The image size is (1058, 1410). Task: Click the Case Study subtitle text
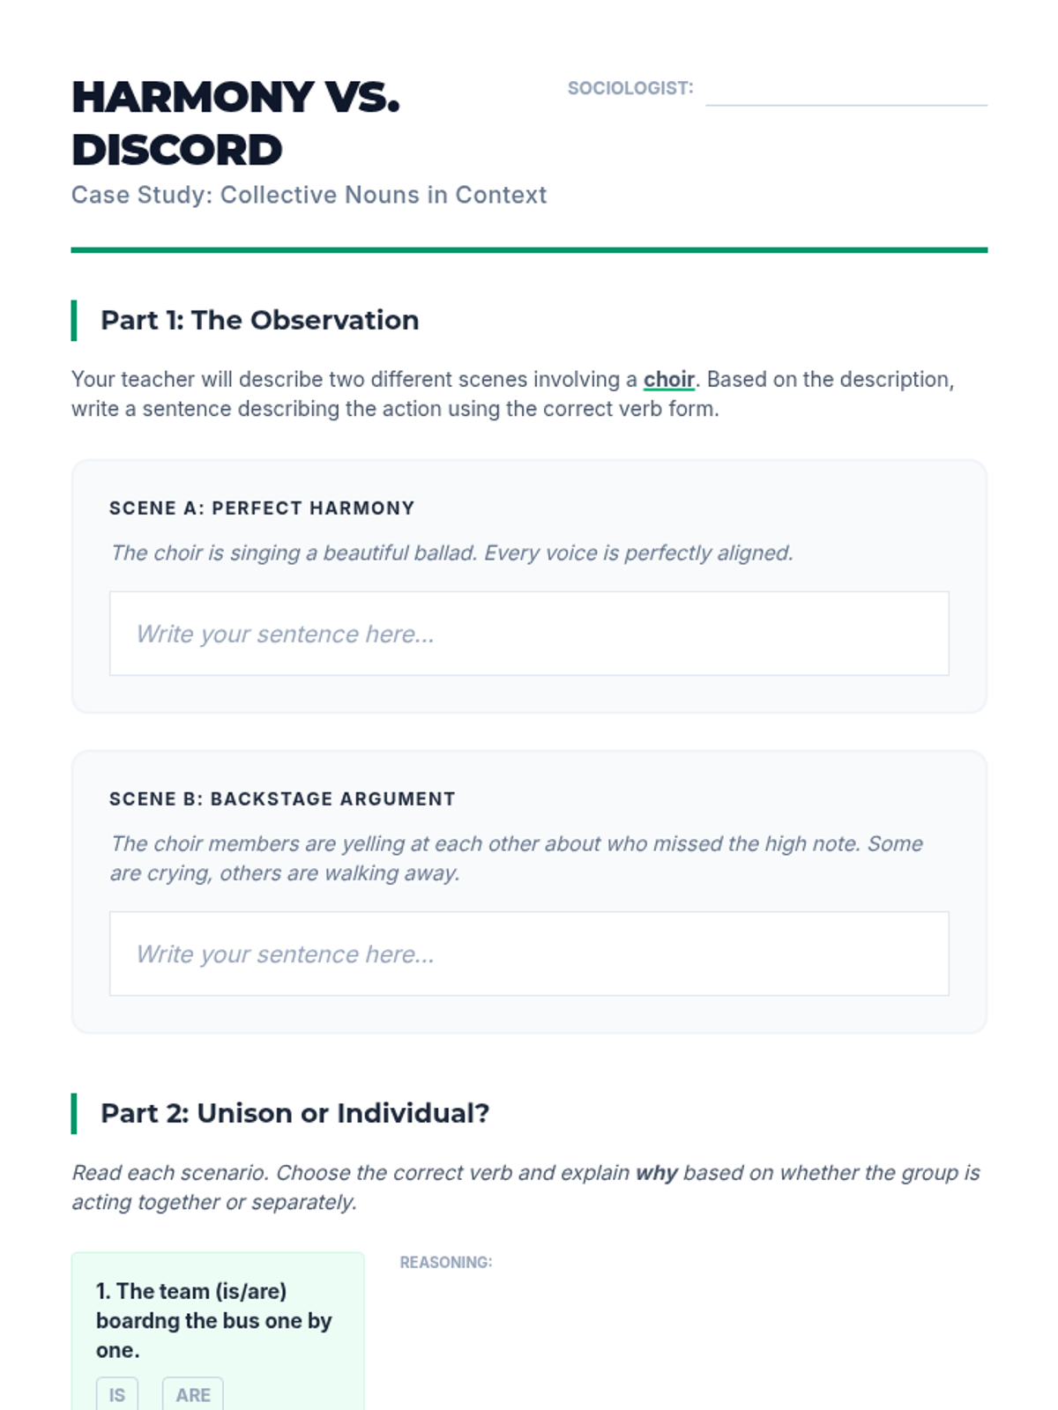(309, 195)
